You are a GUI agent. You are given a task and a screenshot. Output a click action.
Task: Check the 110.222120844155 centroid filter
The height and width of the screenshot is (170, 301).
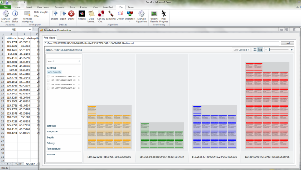pyautogui.click(x=48, y=80)
